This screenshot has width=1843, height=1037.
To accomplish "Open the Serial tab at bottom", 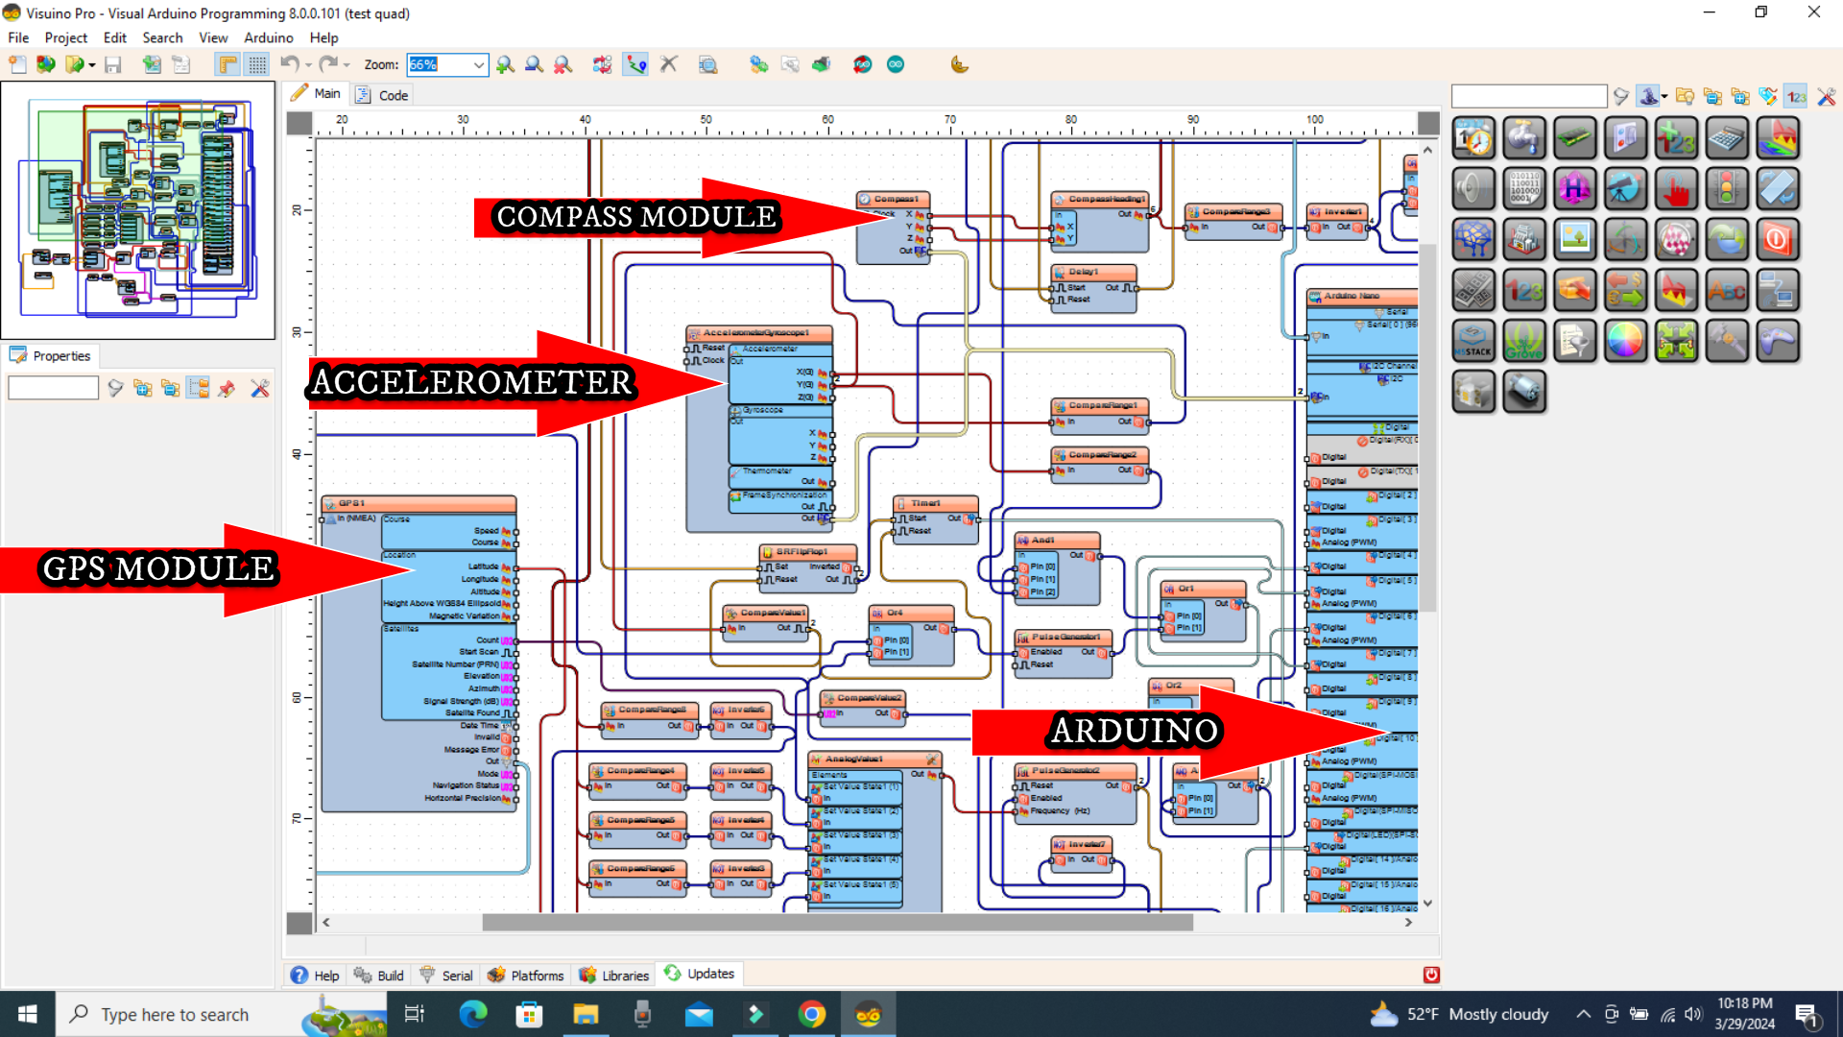I will 446,975.
